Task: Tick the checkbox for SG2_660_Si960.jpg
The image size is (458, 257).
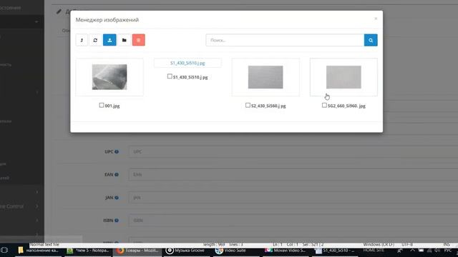Action: tap(324, 105)
